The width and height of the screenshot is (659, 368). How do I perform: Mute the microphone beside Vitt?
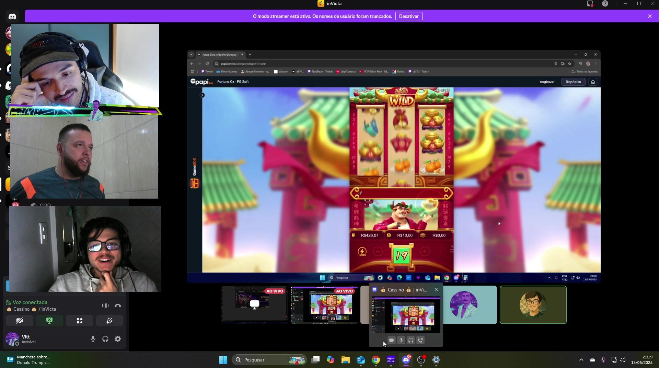click(x=93, y=339)
